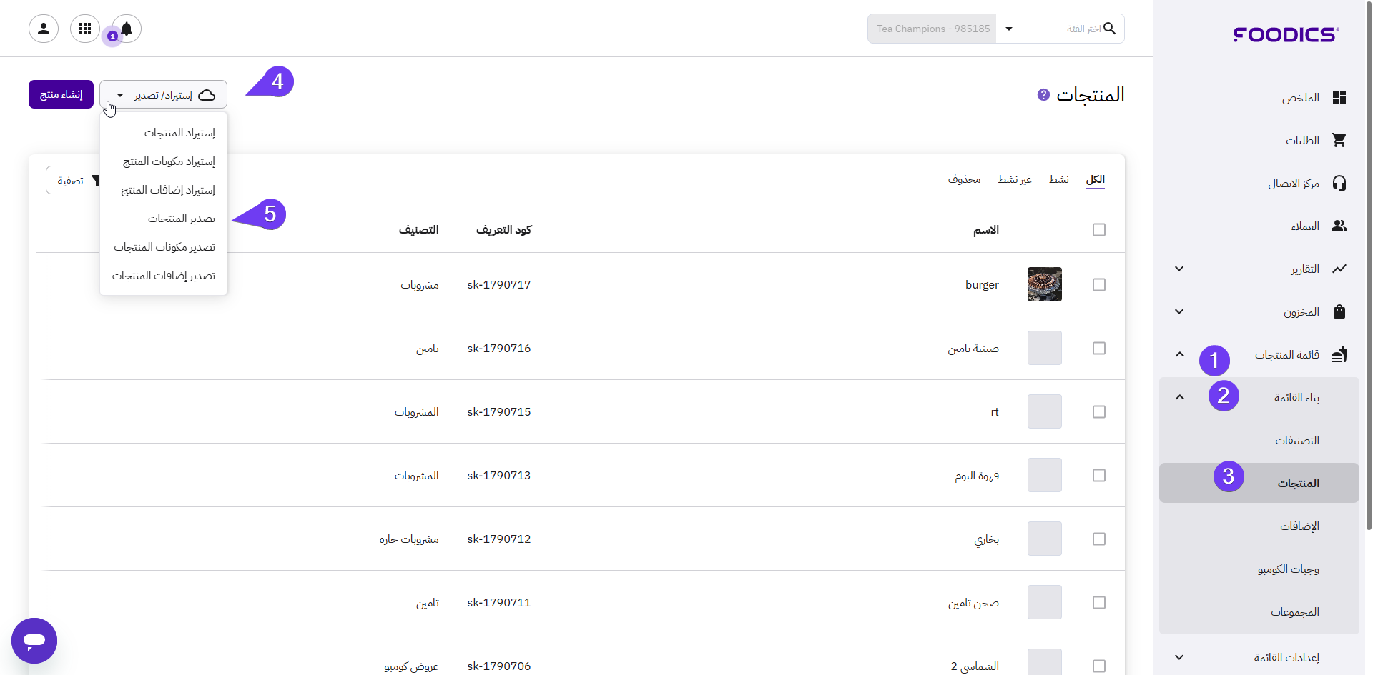This screenshot has height=675, width=1373.
Task: Expand the المخزون sidebar section
Action: [x=1179, y=312]
